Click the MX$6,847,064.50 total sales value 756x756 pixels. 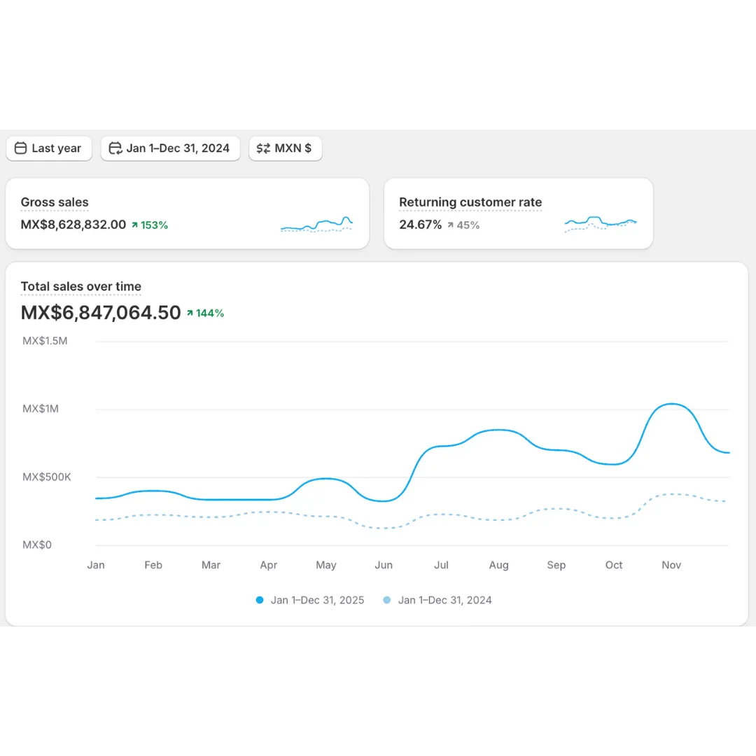101,313
